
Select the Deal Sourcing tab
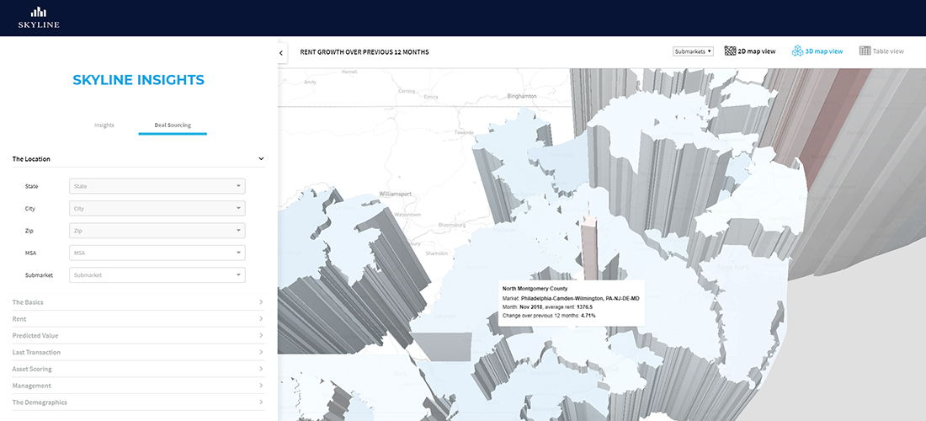point(173,125)
